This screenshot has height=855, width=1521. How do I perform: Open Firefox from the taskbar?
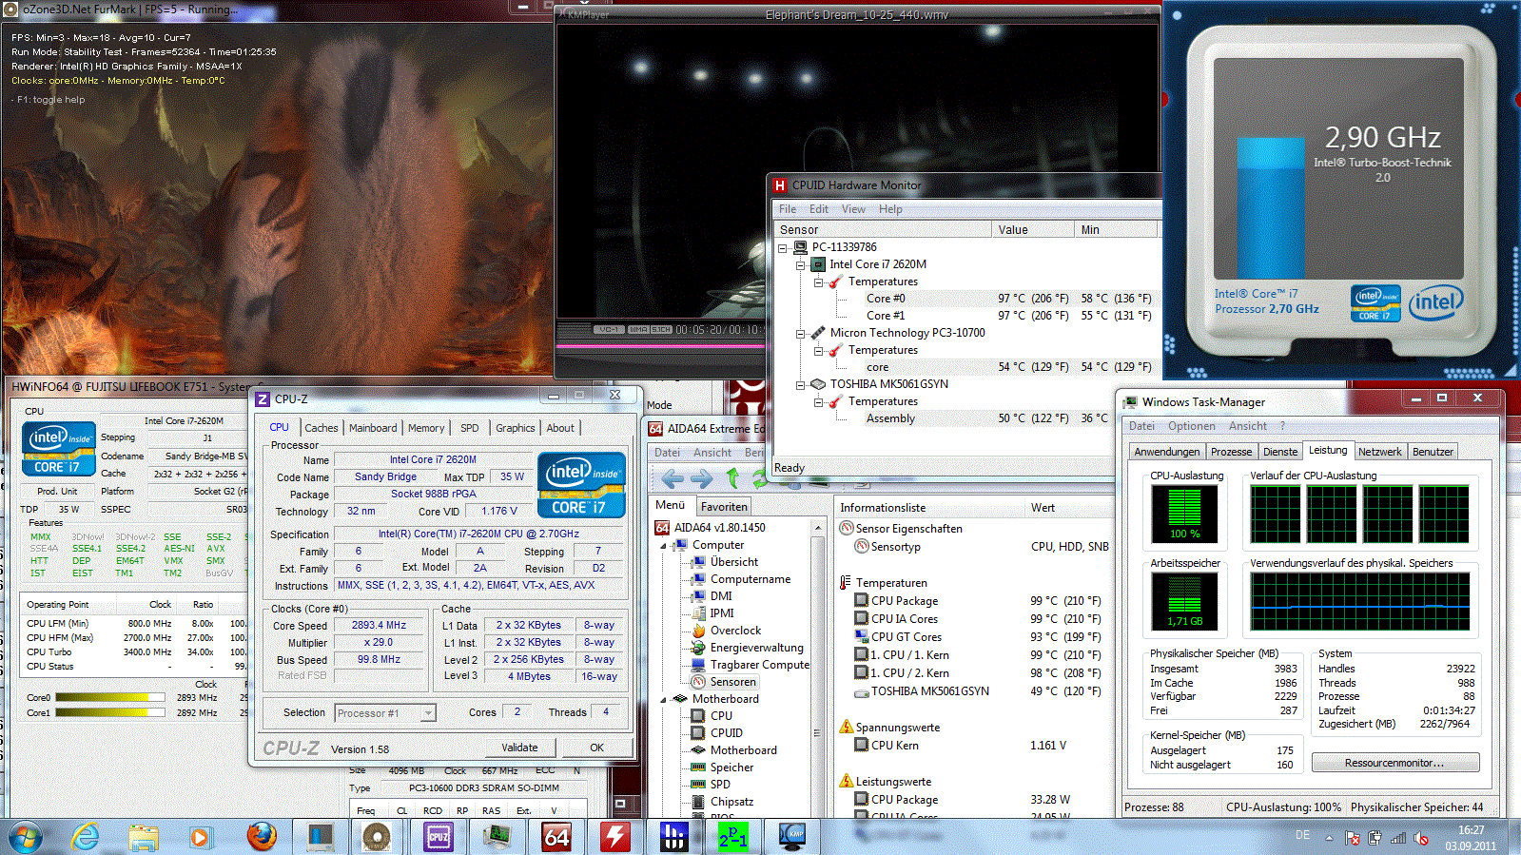262,837
